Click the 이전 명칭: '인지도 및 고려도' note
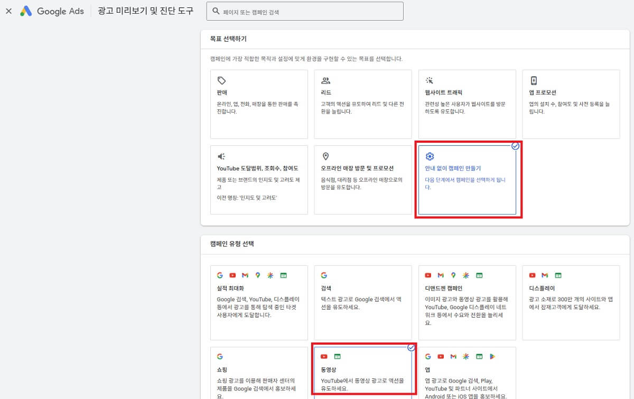634x399 pixels. click(247, 197)
